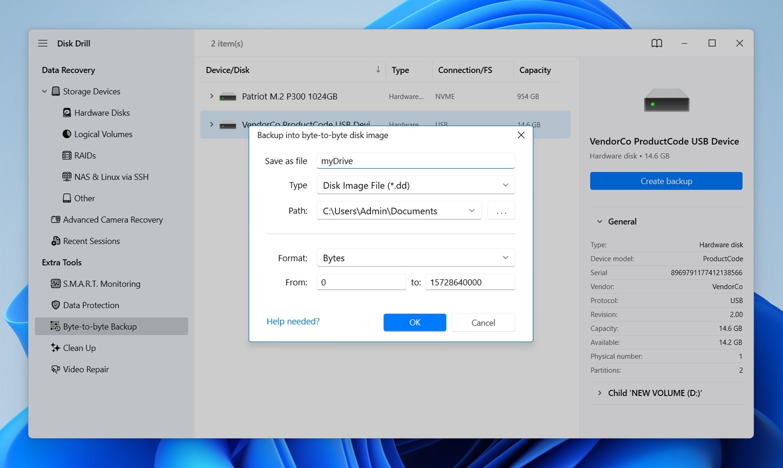Screen dimensions: 783x468
Task: Click the From byte offset field
Action: pyautogui.click(x=361, y=282)
